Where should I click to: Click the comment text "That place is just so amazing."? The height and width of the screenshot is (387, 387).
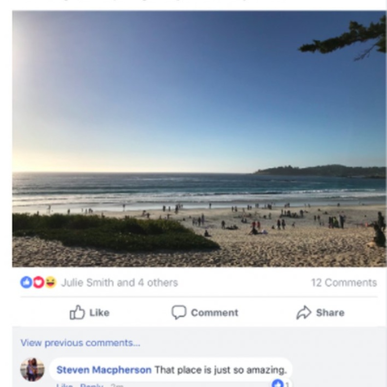click(220, 370)
